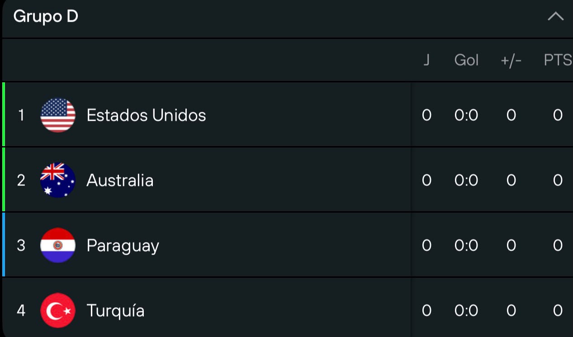Select Estados Unidos points value
Viewport: 573px width, 337px height.
(x=558, y=115)
